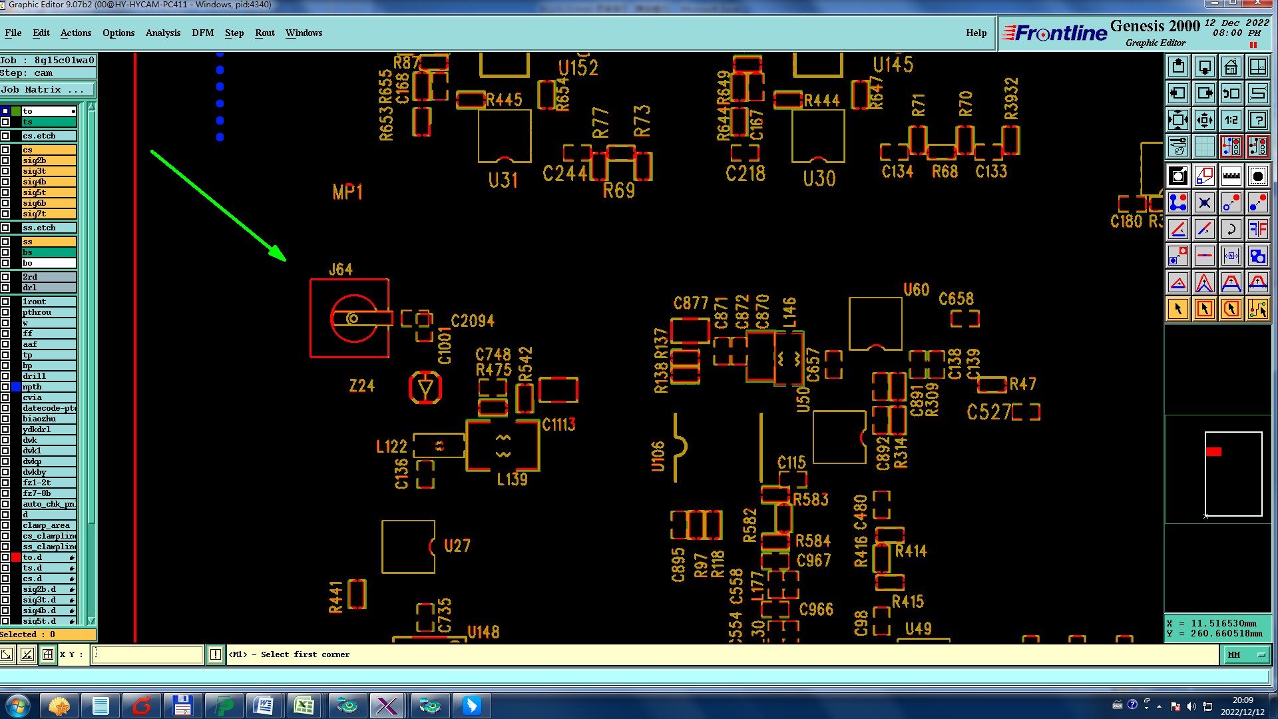Open the Analysis menu
The width and height of the screenshot is (1278, 719).
pyautogui.click(x=162, y=33)
